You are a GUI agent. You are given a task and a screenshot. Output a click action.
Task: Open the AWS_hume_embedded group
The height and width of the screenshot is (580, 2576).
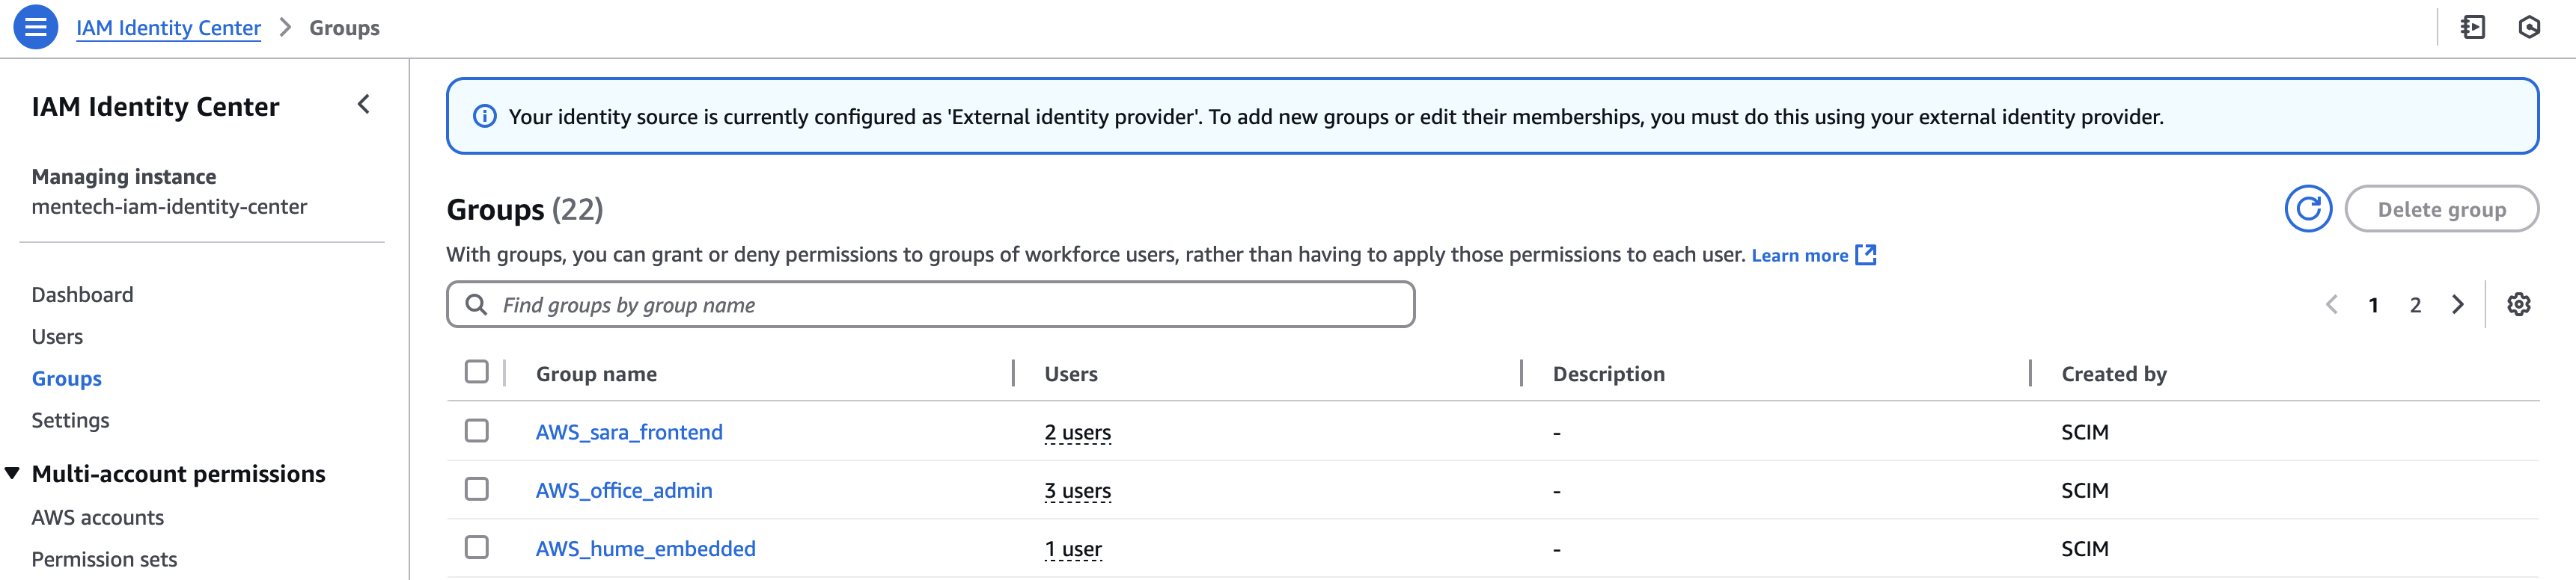click(645, 548)
